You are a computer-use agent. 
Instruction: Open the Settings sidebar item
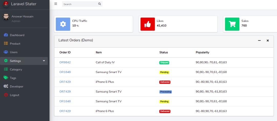point(15,61)
